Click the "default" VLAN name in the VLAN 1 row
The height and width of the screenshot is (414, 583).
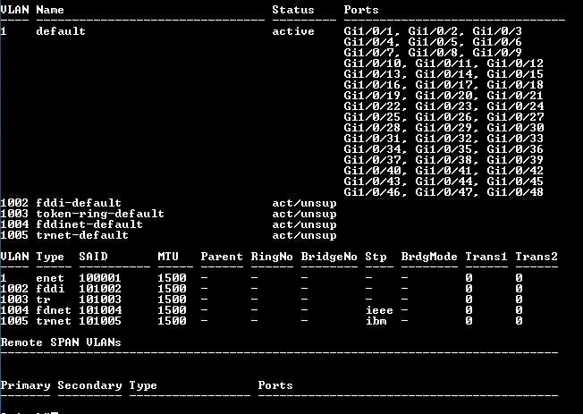[x=61, y=31]
